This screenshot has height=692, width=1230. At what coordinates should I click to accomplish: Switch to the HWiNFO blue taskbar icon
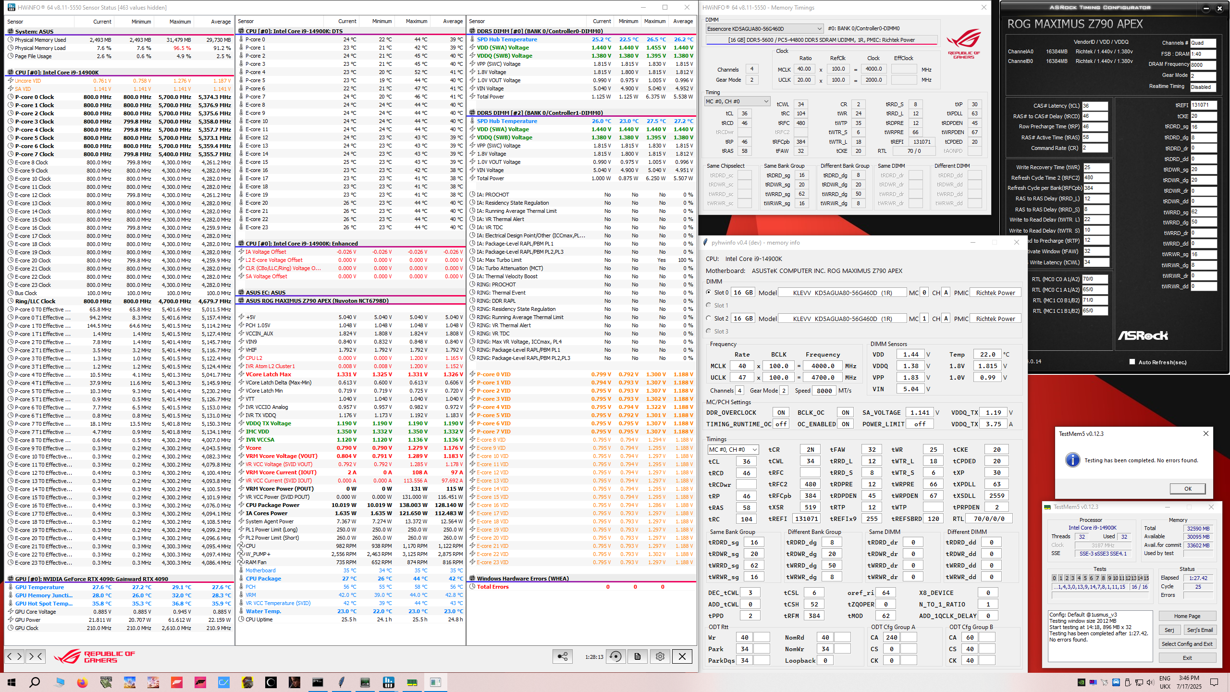tap(388, 682)
